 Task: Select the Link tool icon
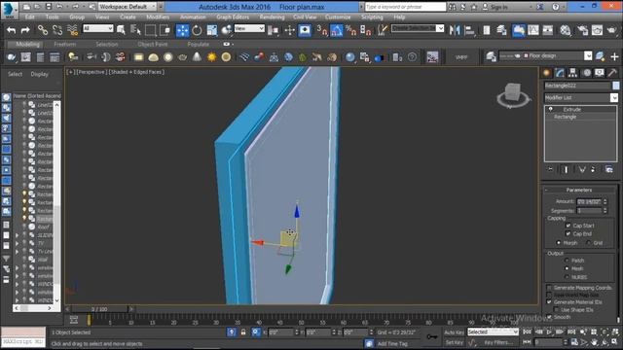[43, 30]
